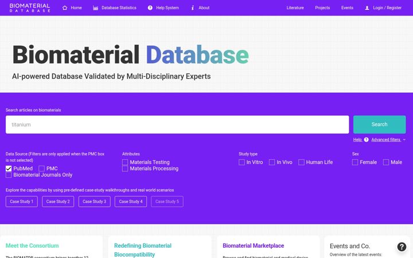Open the floating help bubble icon
The width and height of the screenshot is (413, 258).
[402, 247]
